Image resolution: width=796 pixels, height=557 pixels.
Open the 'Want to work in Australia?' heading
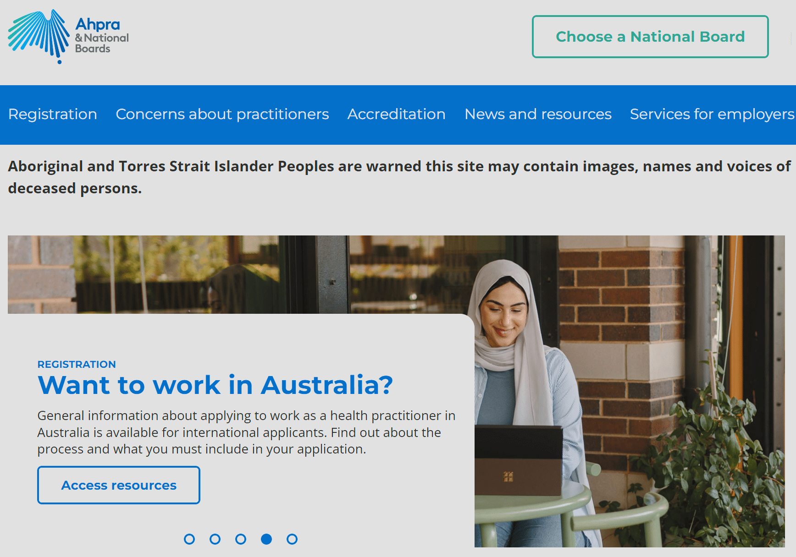pos(215,385)
